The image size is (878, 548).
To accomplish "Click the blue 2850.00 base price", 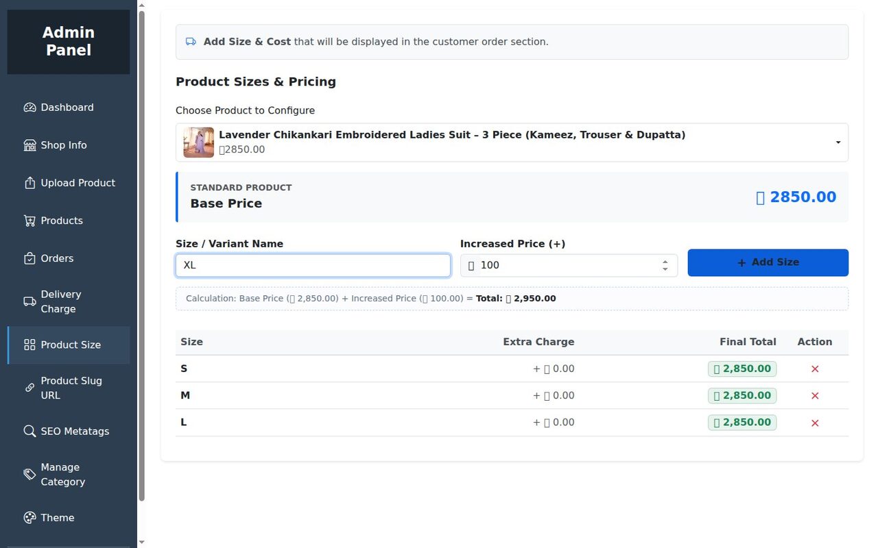I will pos(796,197).
